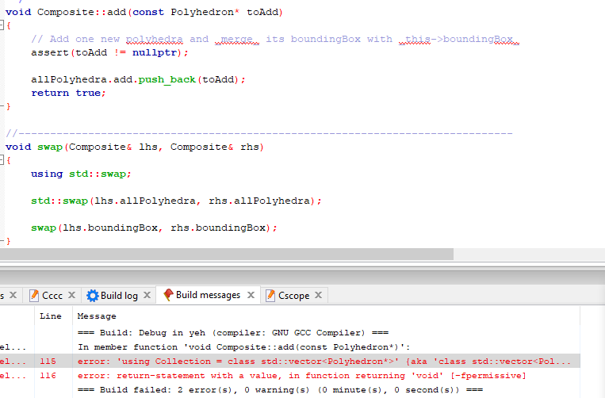Click 'In member function' message row
Viewport: 605px width, 398px height.
click(x=244, y=346)
